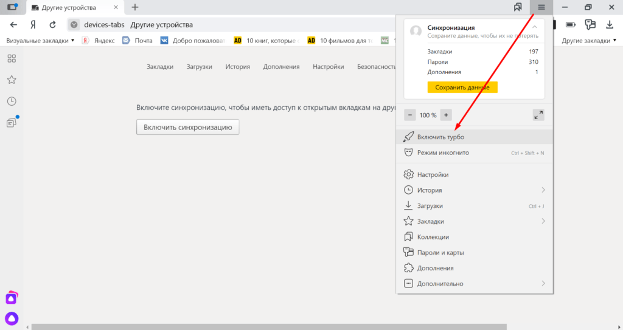Screen dimensions: 623x330
Task: Switch to the История page tab
Action: [x=238, y=67]
